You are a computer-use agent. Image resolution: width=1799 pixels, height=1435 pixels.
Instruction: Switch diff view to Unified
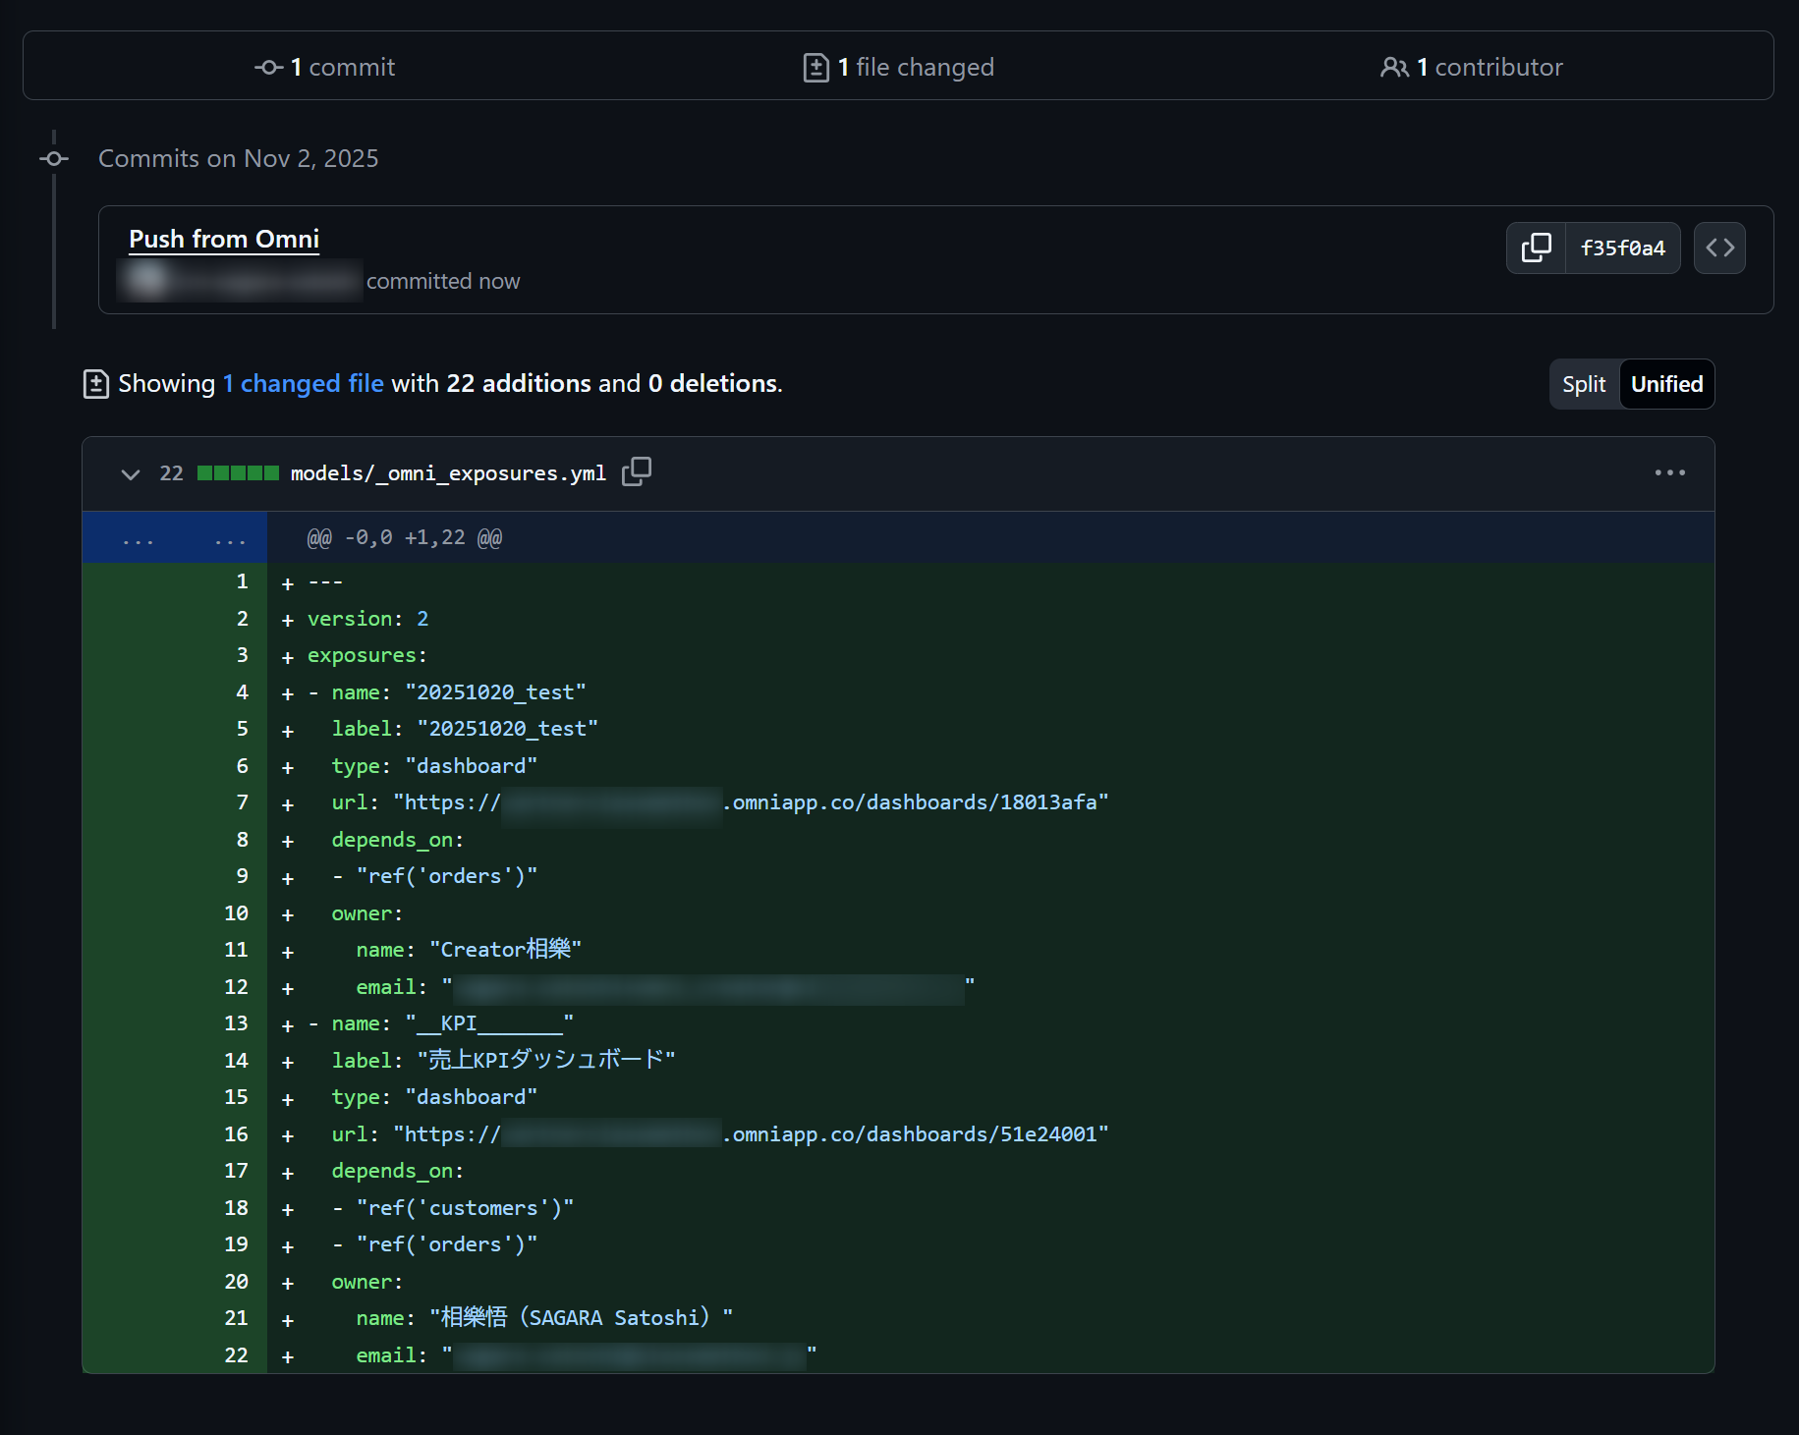click(x=1666, y=384)
